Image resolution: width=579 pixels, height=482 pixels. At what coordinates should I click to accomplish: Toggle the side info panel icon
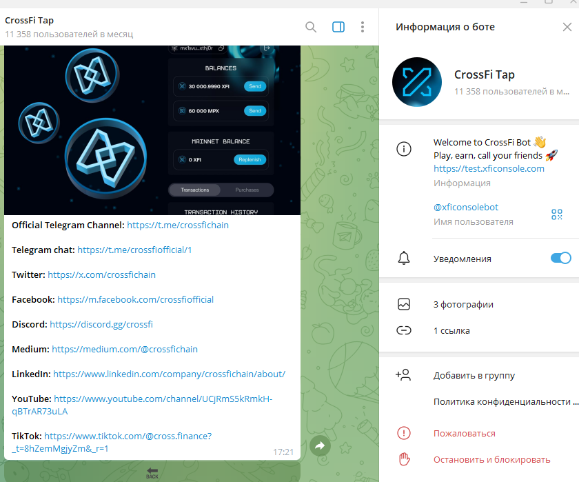pos(338,27)
